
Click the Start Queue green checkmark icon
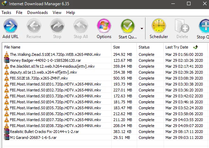pos(128,26)
